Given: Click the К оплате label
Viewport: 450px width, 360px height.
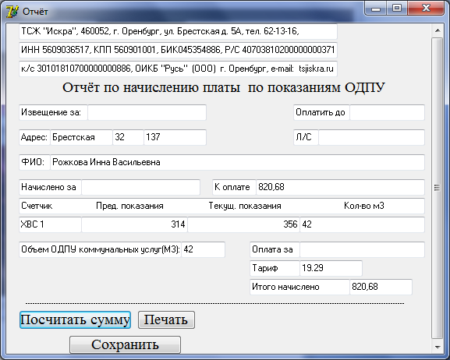Looking at the screenshot, I should point(234,187).
